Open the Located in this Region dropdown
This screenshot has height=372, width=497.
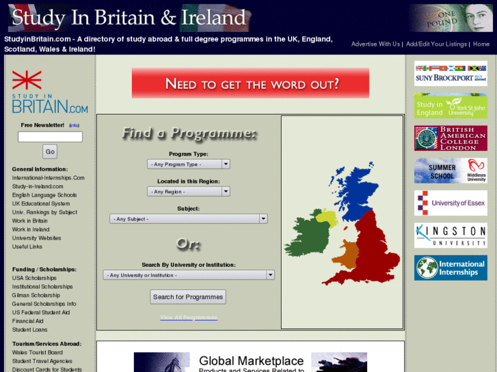(x=189, y=192)
